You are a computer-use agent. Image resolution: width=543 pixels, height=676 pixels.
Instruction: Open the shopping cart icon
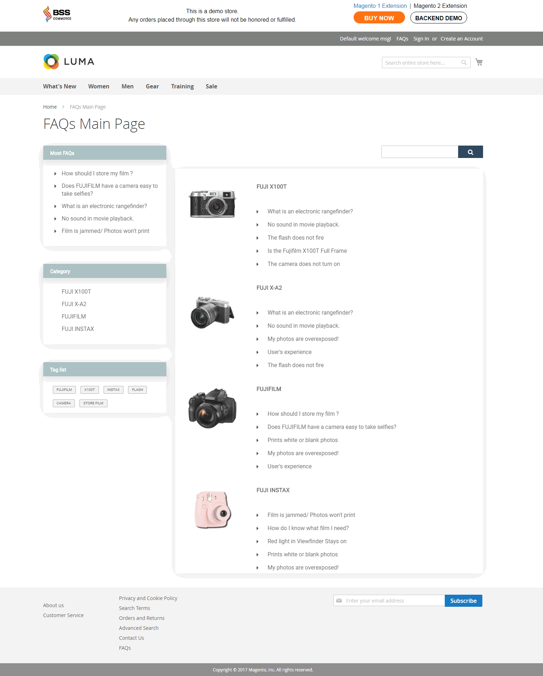point(479,62)
